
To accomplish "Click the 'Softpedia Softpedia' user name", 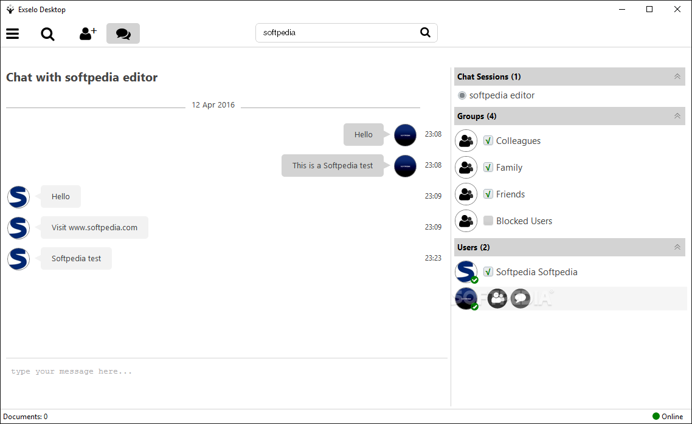I will [x=536, y=272].
